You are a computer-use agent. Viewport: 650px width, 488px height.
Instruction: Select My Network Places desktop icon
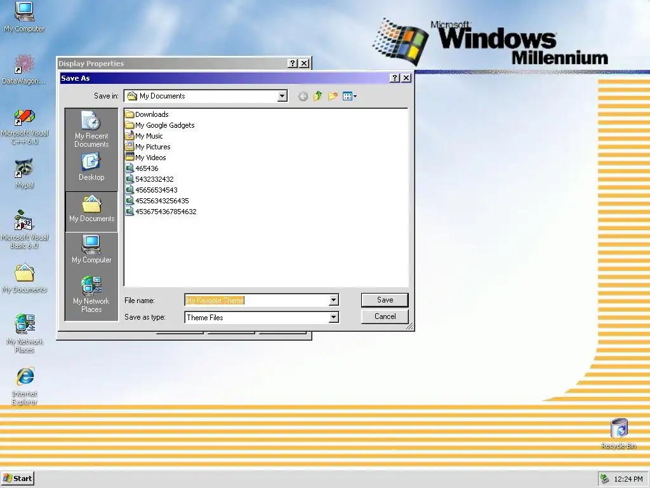pos(25,334)
